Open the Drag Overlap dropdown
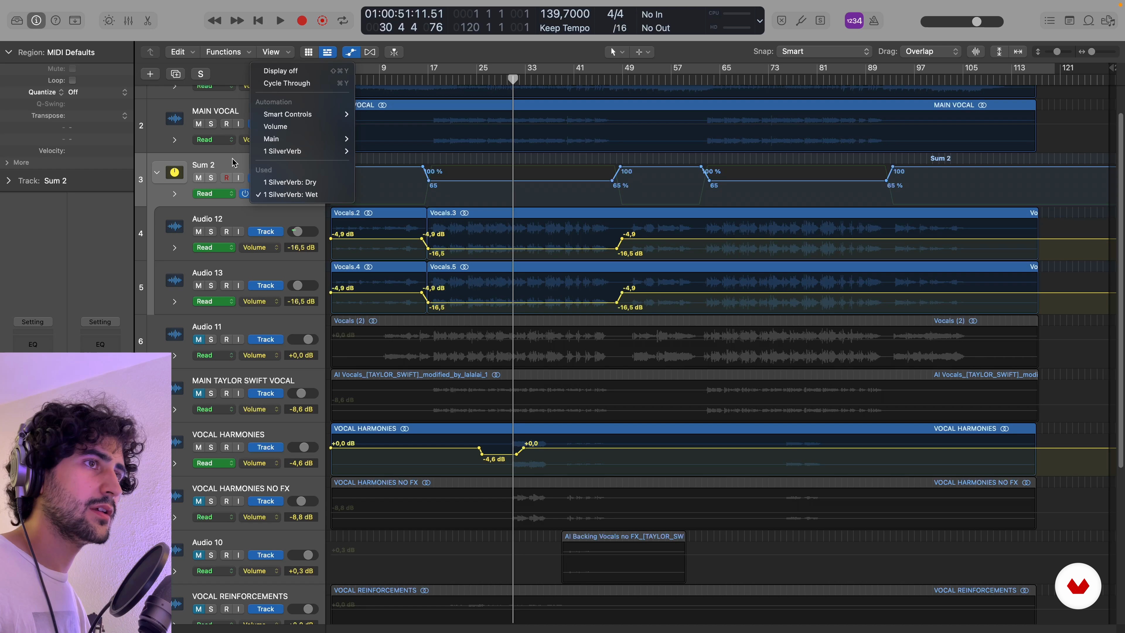 click(931, 52)
